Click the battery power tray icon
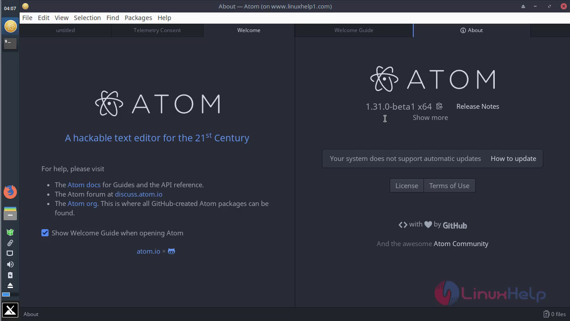Screen dimensions: 570x321 click(x=10, y=275)
